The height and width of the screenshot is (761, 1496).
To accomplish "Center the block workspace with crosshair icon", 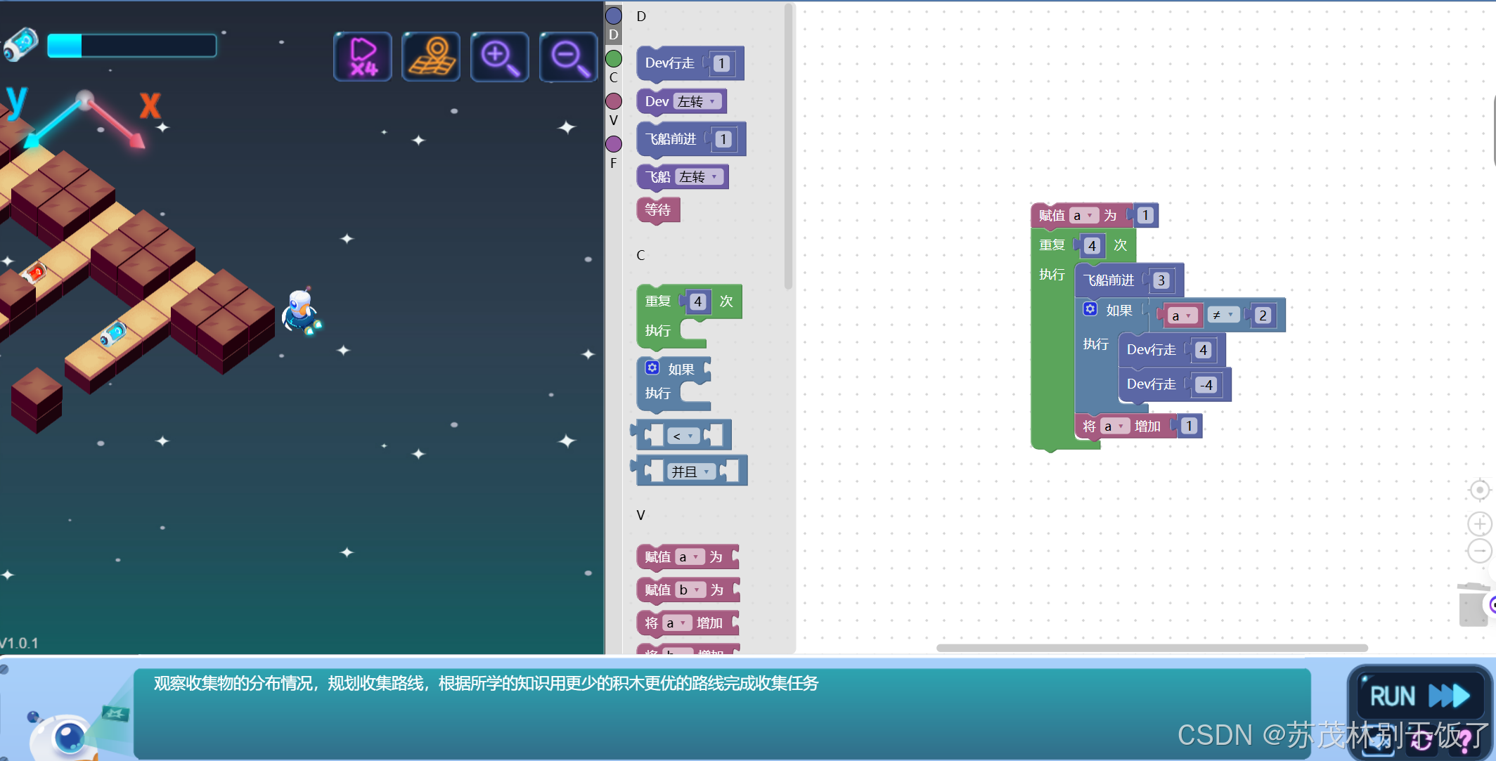I will tap(1479, 490).
